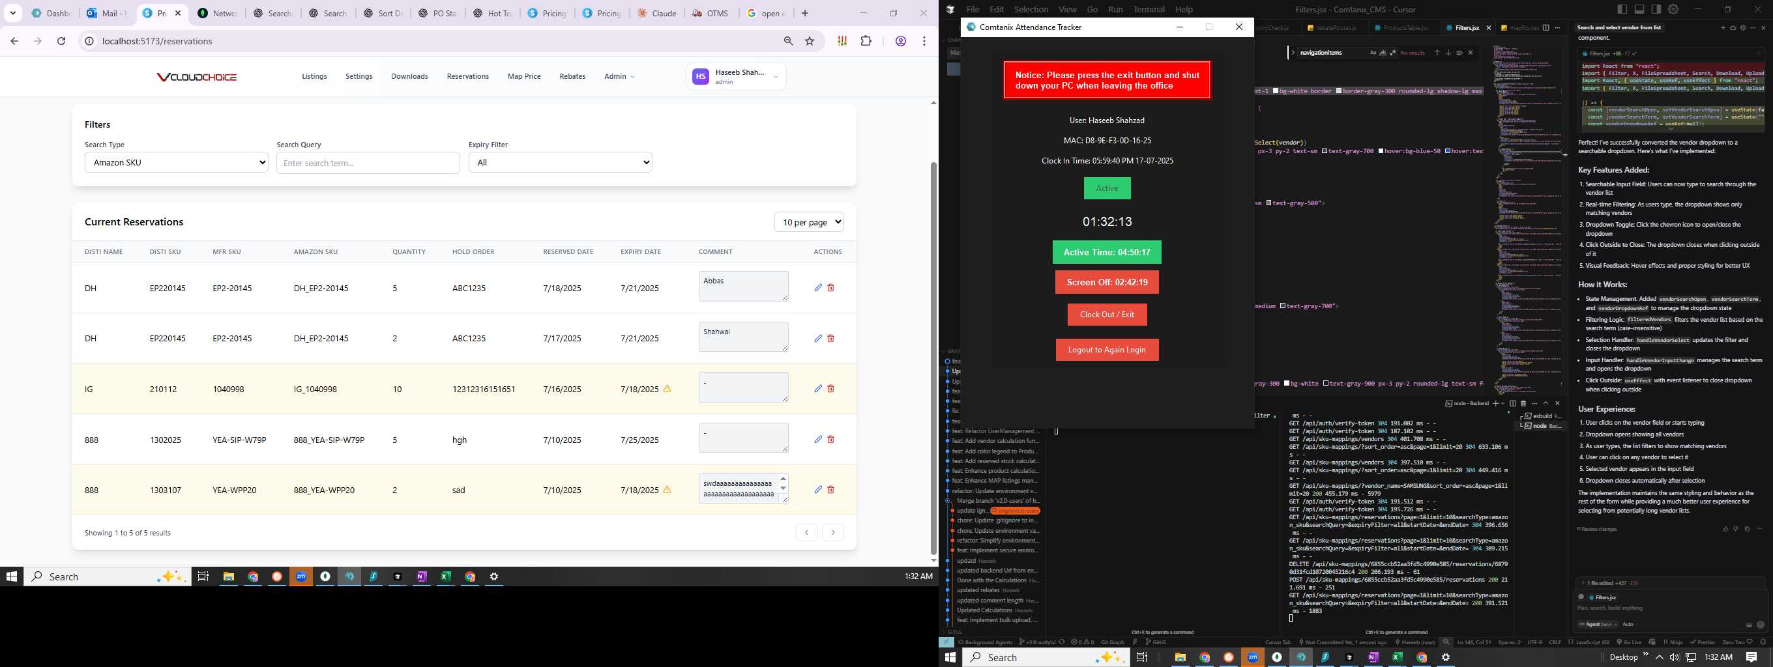
Task: Click scroll-down arrow in swdaaaa comment box
Action: coord(784,489)
